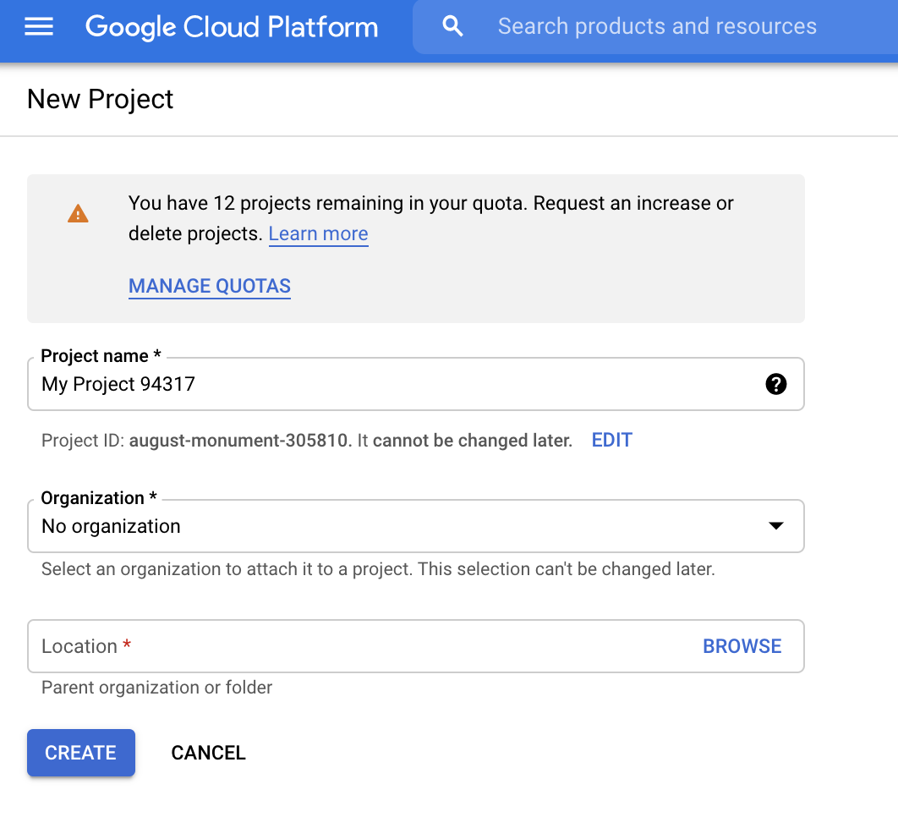Expand the Organization dropdown arrow
The height and width of the screenshot is (839, 898).
(x=775, y=526)
